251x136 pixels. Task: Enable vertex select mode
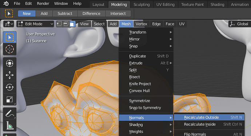coord(59,24)
